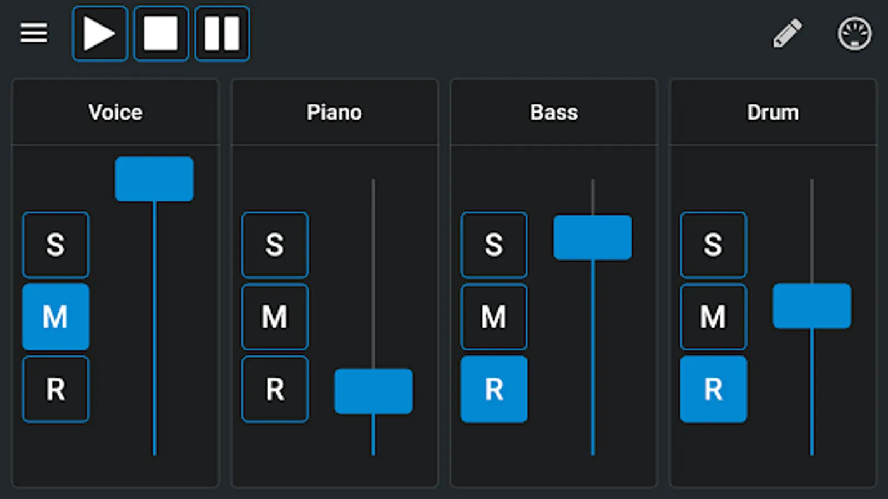Solo the Voice track
Viewport: 888px width, 499px height.
pyautogui.click(x=56, y=245)
